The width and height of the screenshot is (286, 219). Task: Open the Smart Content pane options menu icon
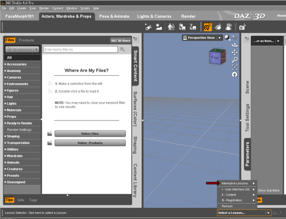point(135,39)
